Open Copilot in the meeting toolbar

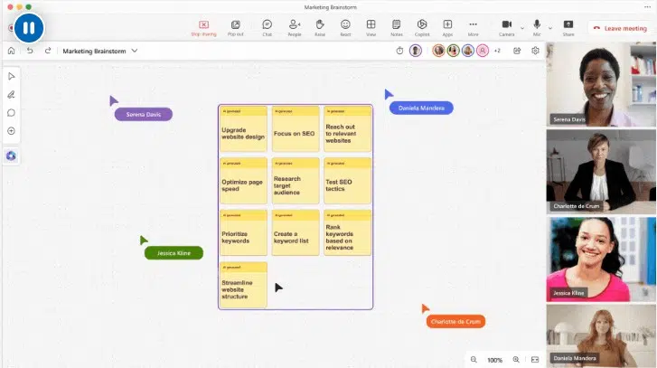click(422, 28)
